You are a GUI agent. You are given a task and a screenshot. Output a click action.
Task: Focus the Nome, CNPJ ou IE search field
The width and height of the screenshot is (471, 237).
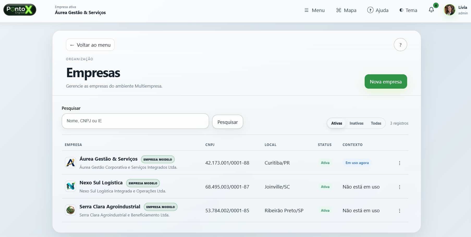[x=135, y=121]
